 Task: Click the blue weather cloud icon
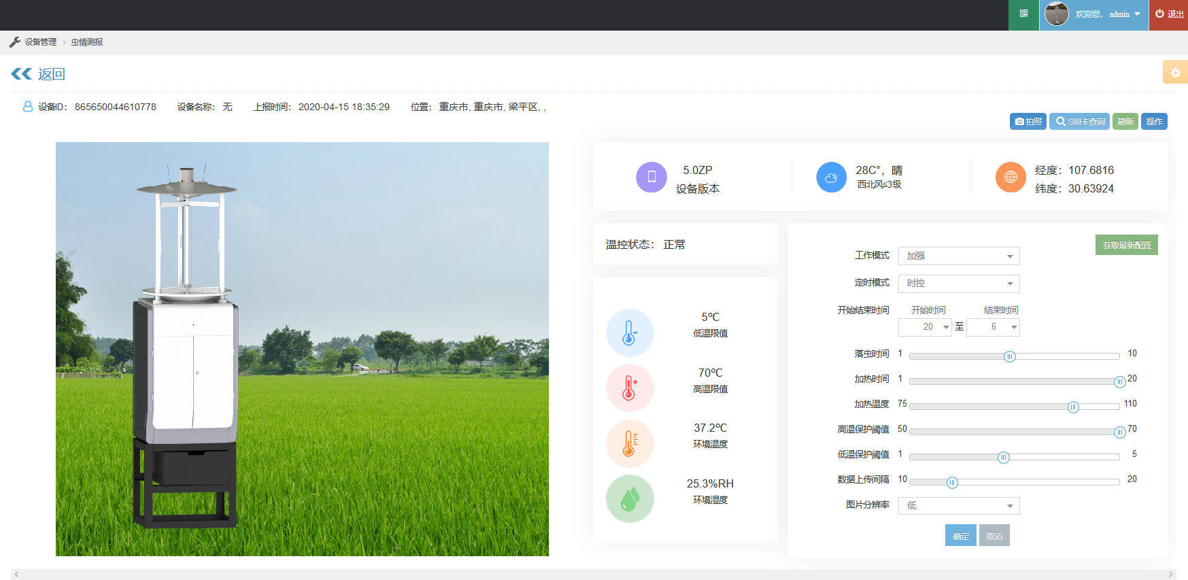pos(831,177)
